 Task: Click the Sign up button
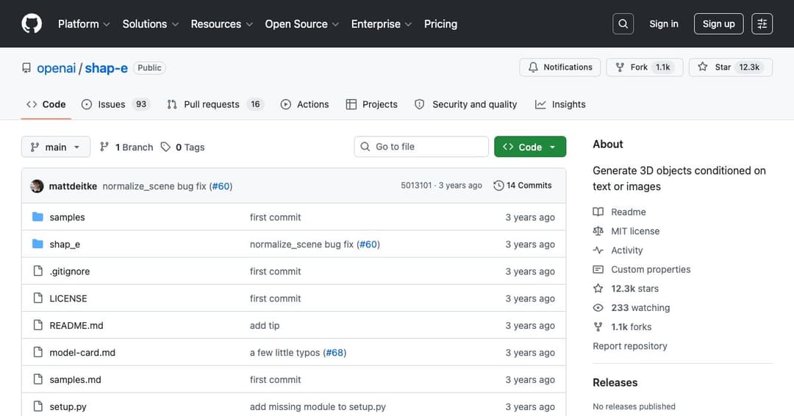point(718,23)
